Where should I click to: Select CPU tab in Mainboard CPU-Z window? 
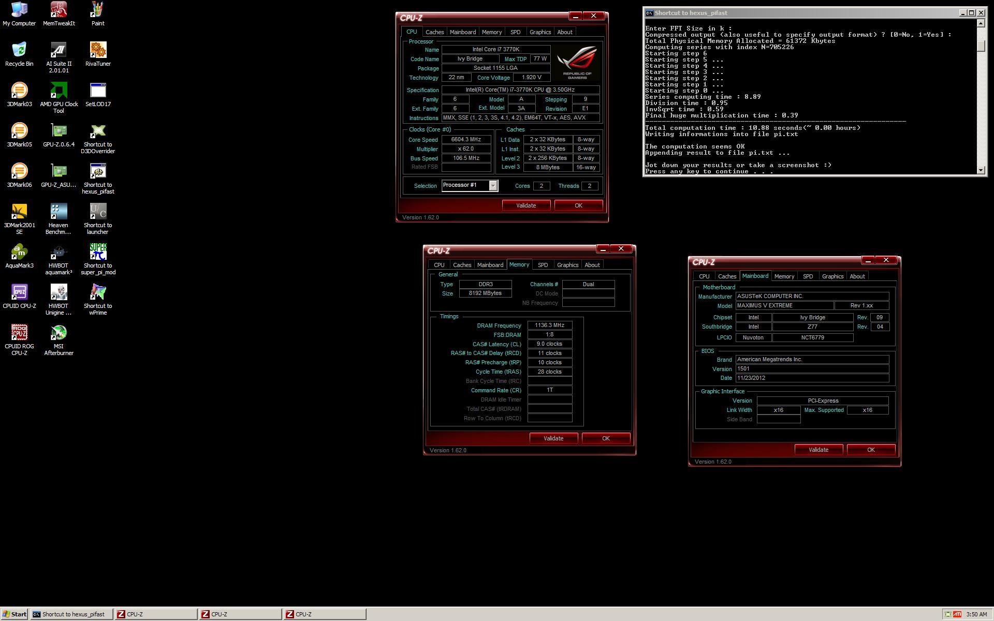(x=704, y=276)
